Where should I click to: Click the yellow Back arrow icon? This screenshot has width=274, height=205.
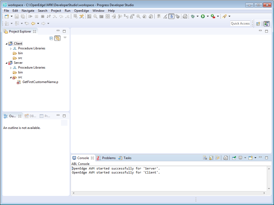click(33, 23)
